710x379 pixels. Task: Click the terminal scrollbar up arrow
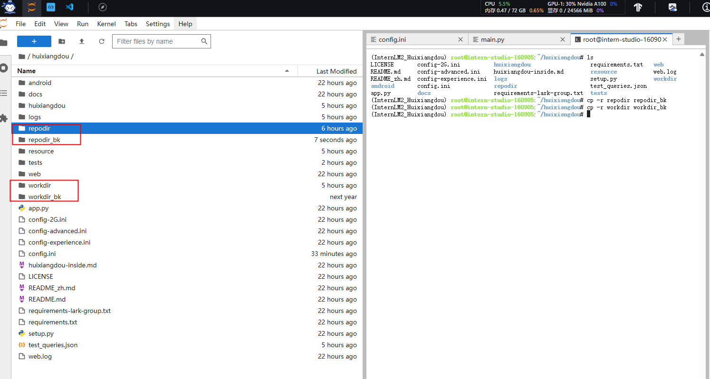702,55
